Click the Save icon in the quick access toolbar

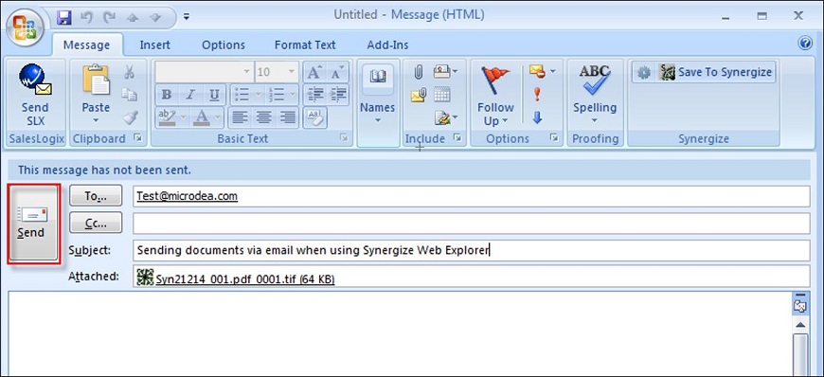pos(64,17)
